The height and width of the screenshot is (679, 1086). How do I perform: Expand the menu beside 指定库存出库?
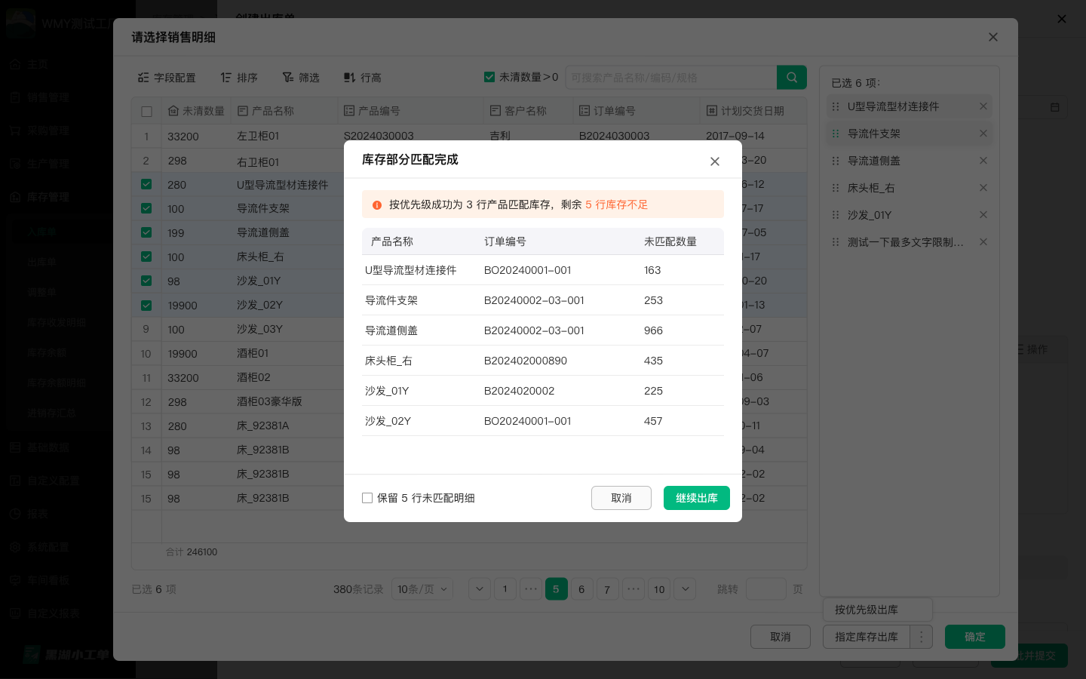coord(921,637)
